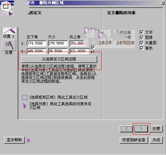Go to next step with right arrow button
This screenshot has height=155, width=166.
tap(141, 129)
